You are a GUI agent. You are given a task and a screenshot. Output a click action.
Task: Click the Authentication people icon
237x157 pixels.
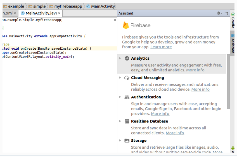(127, 97)
